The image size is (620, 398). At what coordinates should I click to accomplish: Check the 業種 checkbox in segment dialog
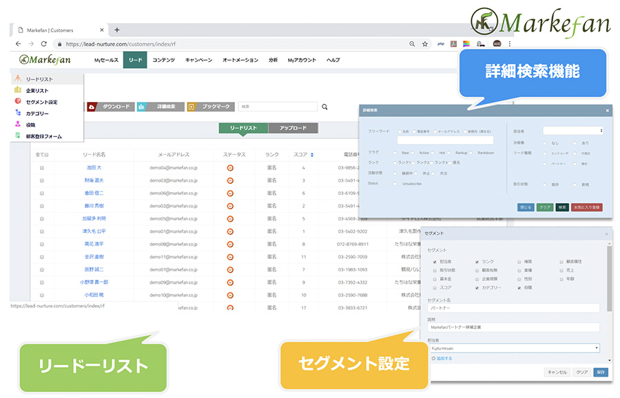[519, 271]
